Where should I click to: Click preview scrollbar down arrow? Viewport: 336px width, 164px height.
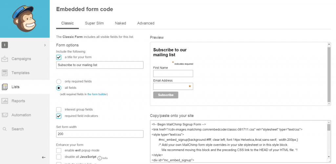point(329,104)
